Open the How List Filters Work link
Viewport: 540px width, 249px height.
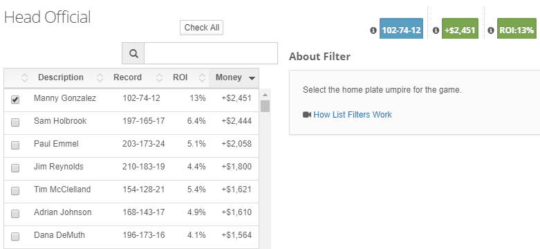pos(353,114)
